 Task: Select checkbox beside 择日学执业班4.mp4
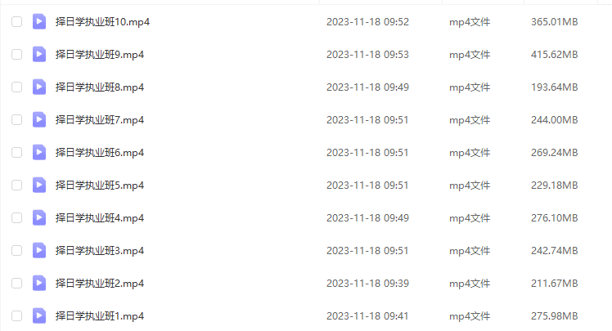(17, 218)
